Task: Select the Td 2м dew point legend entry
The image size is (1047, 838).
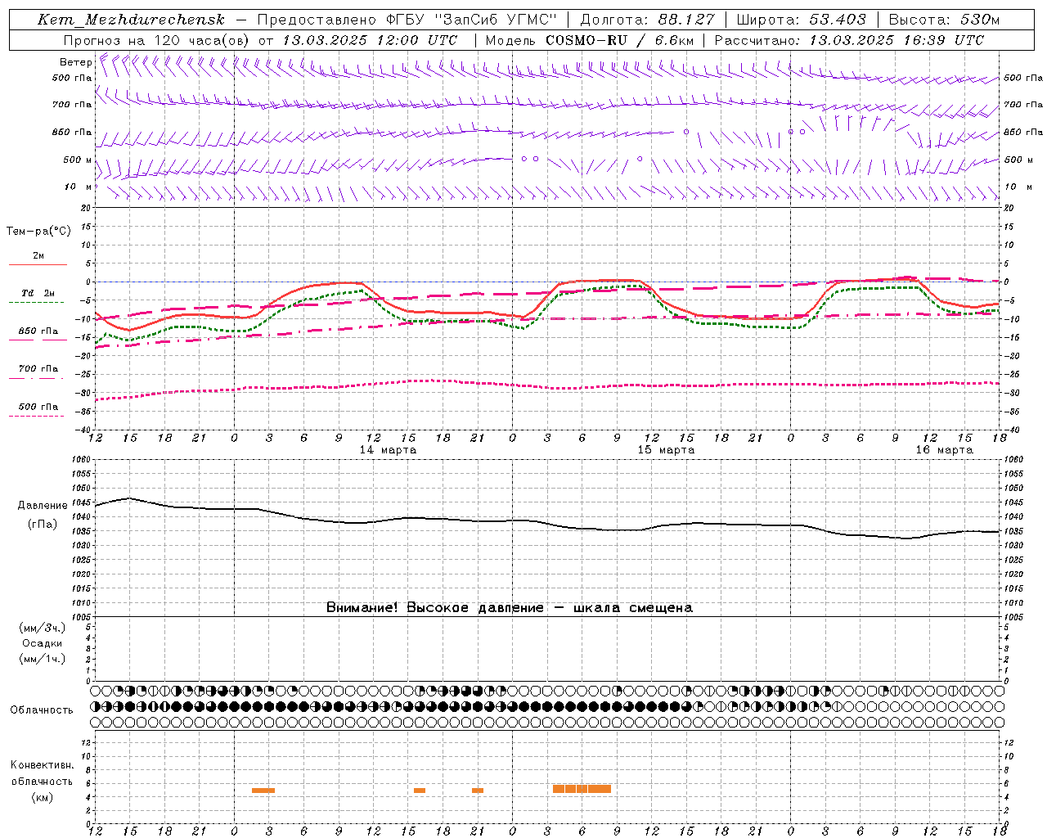Action: point(38,293)
